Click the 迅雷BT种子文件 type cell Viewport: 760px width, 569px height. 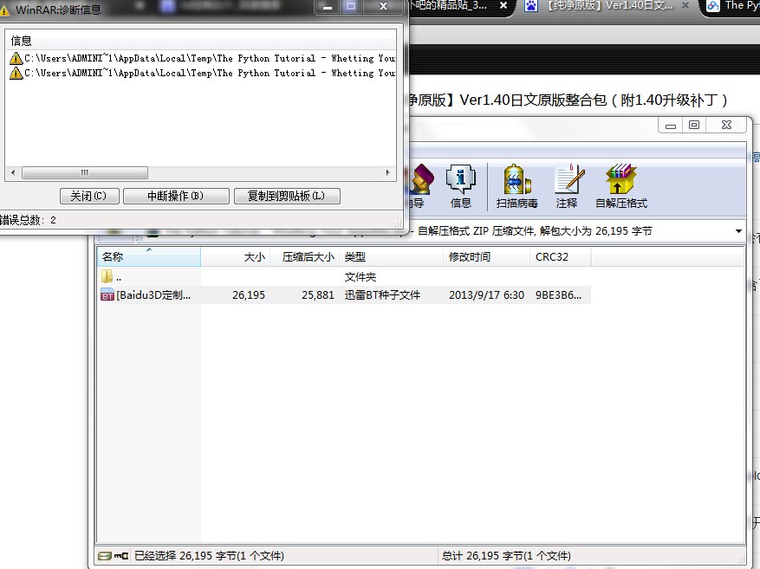(x=382, y=295)
